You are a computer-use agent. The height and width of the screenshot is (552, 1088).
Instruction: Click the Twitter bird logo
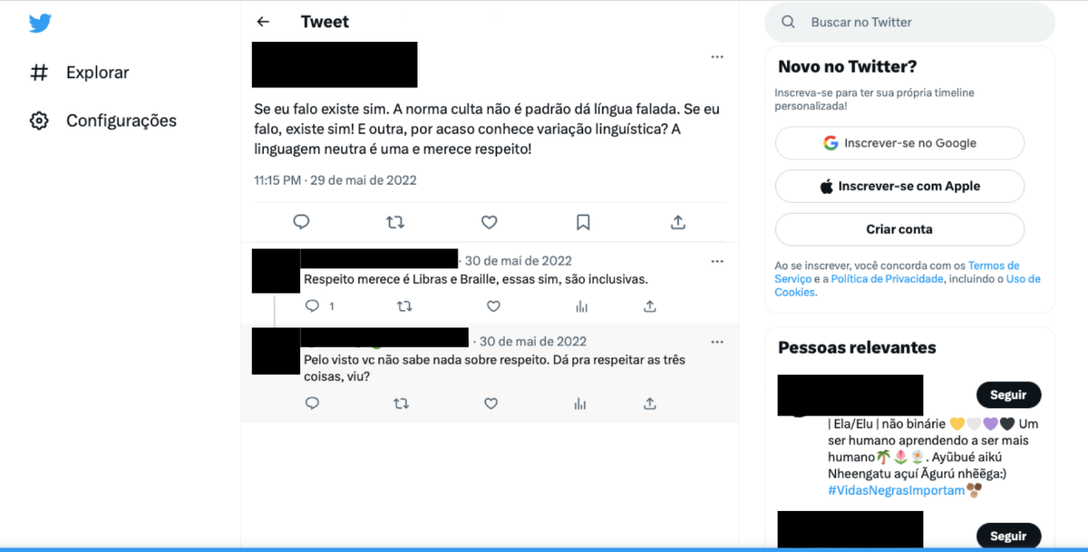pos(40,23)
